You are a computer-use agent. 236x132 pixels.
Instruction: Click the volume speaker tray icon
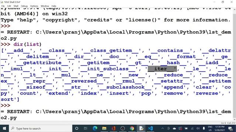(x=198, y=128)
